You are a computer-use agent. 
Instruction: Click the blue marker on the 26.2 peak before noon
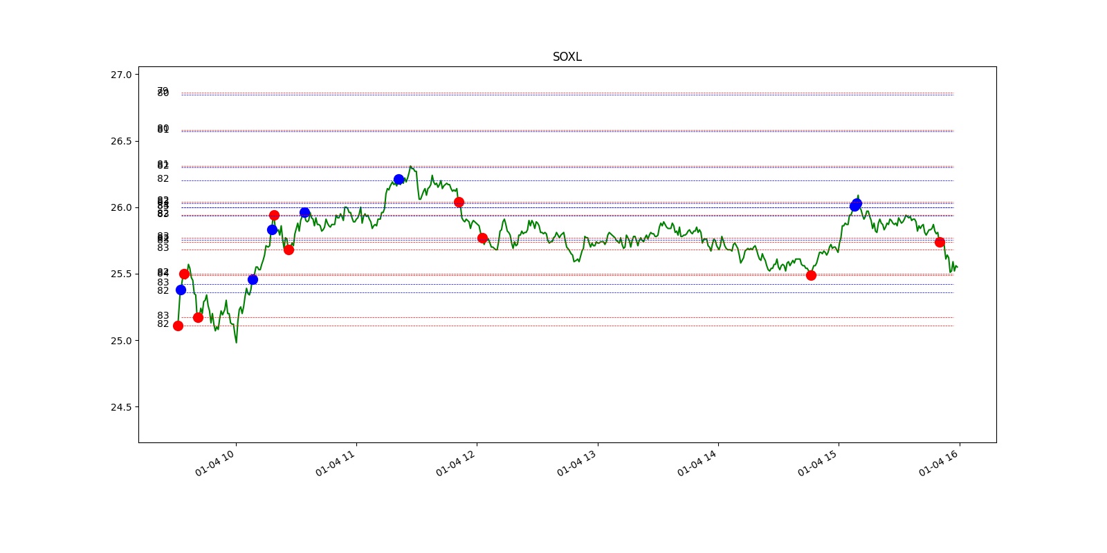(x=399, y=180)
